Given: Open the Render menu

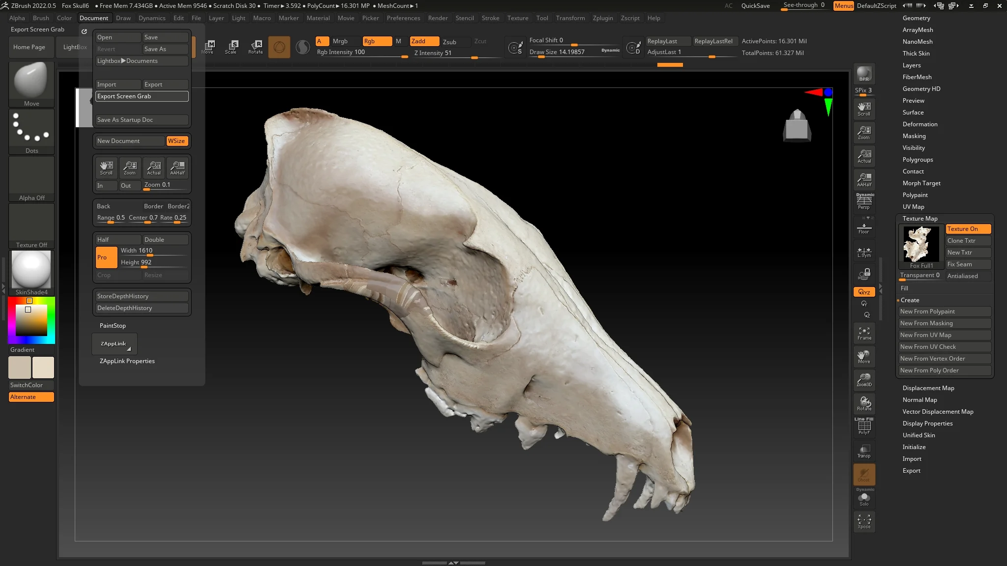Looking at the screenshot, I should coord(438,18).
